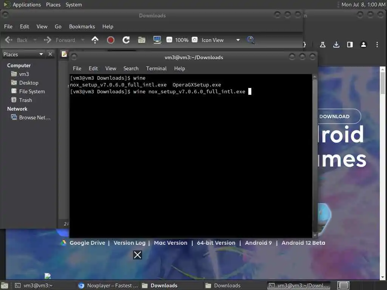Screen dimensions: 387x290
Task: Close the webpage banner with white X
Action: coord(138,255)
